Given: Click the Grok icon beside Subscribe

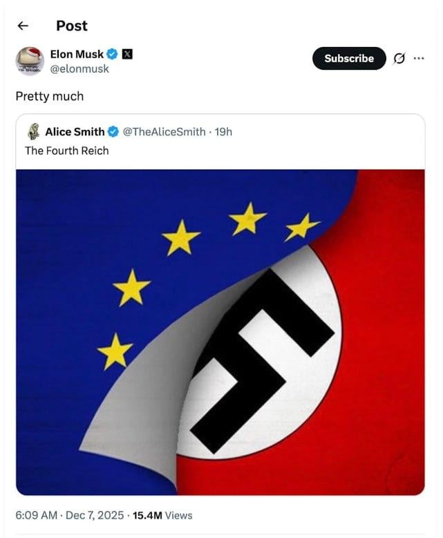Looking at the screenshot, I should (399, 59).
